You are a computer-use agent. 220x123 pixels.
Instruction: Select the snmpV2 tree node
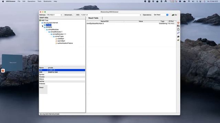[49, 27]
